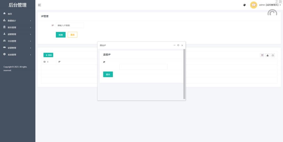Click the table export icon
Viewport: 283px width, 142px height.
267,55
